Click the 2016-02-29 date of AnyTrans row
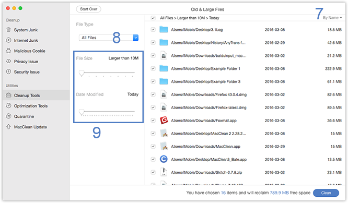Image resolution: width=348 pixels, height=203 pixels. pyautogui.click(x=275, y=43)
